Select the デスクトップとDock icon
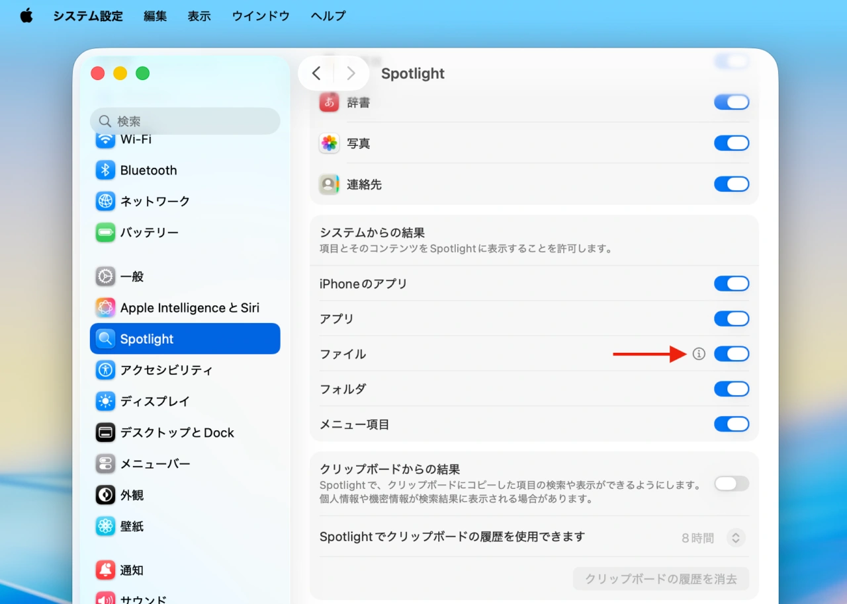 pyautogui.click(x=106, y=432)
